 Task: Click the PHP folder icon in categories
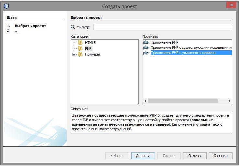[80, 48]
